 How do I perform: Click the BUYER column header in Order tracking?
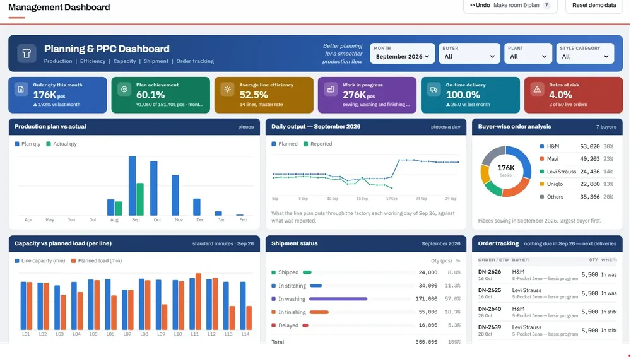click(521, 260)
